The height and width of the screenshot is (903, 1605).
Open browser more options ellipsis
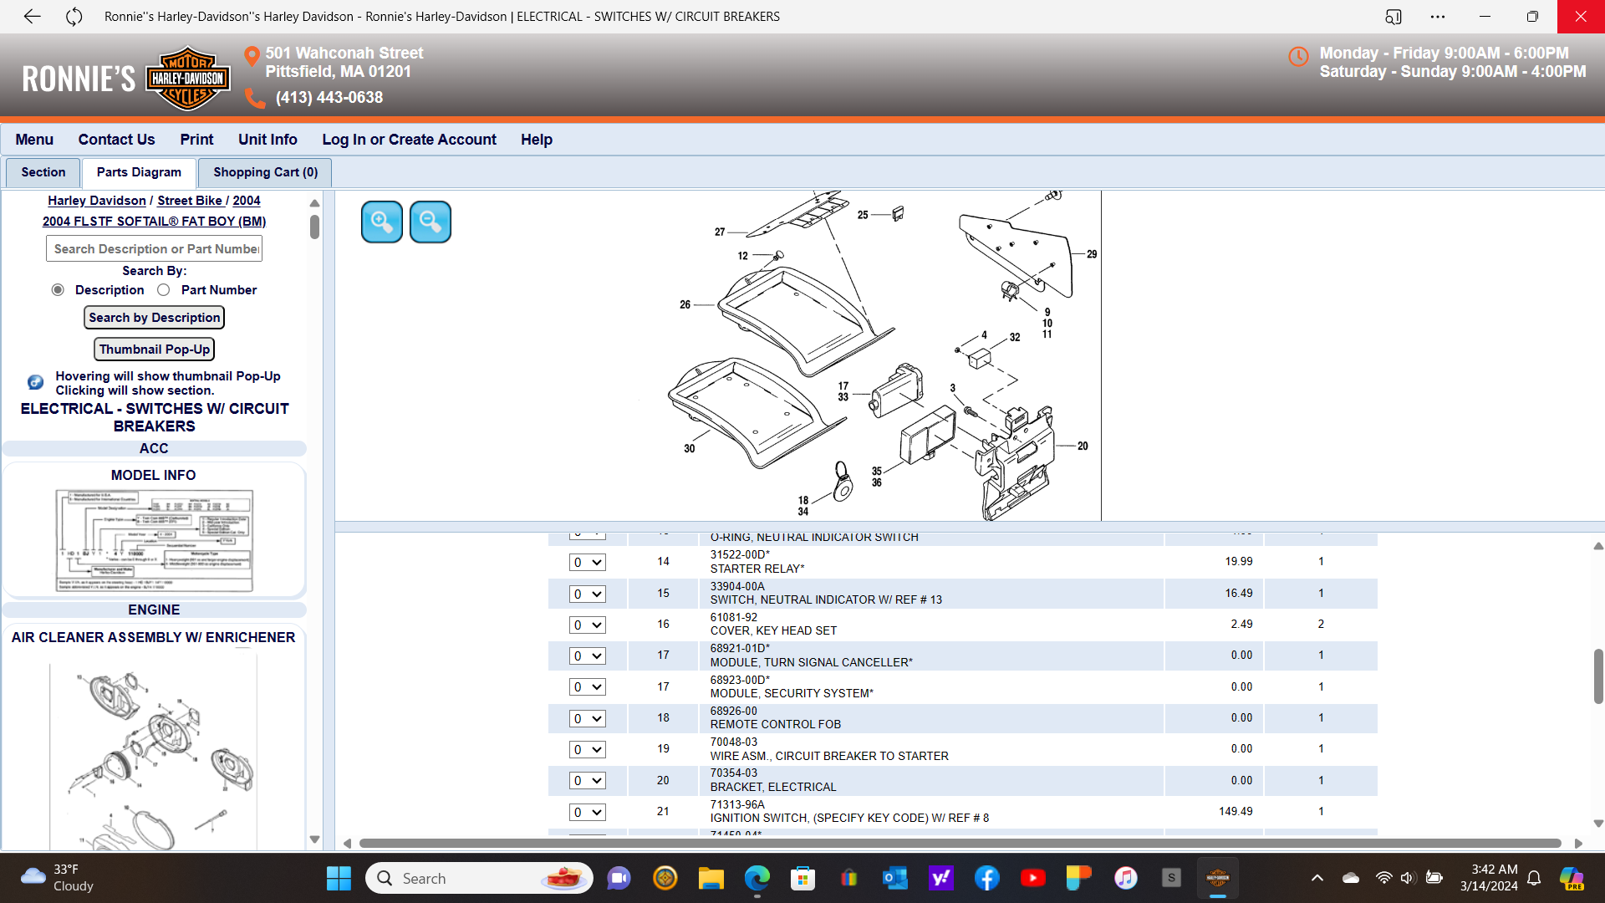pyautogui.click(x=1438, y=17)
